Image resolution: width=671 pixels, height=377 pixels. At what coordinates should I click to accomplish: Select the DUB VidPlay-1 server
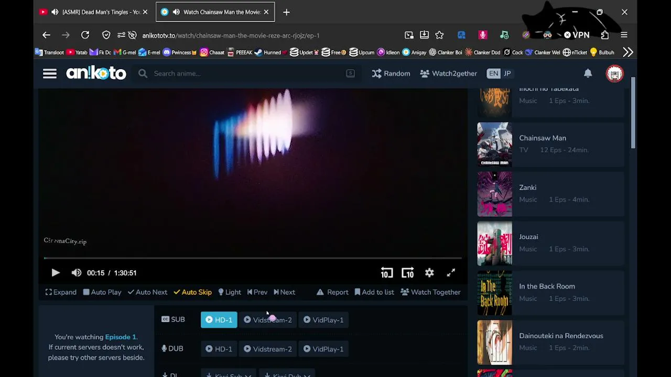coord(323,349)
